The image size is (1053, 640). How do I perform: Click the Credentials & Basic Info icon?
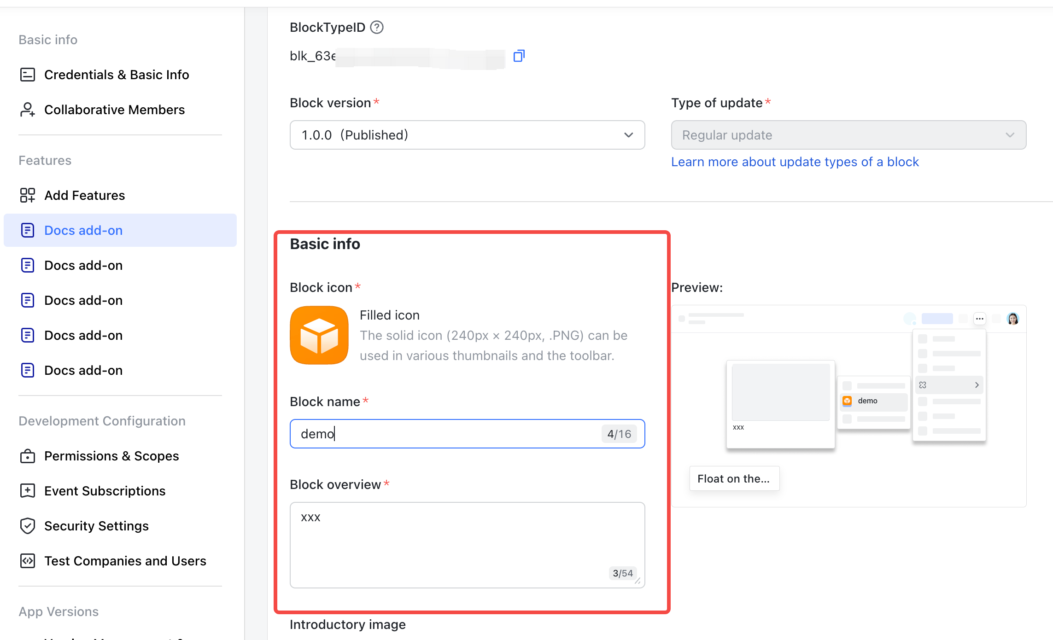[28, 75]
